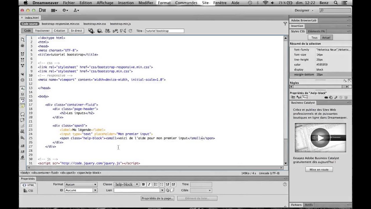The image size is (371, 209).
Task: Click the balance braces icon
Action: tap(23, 80)
